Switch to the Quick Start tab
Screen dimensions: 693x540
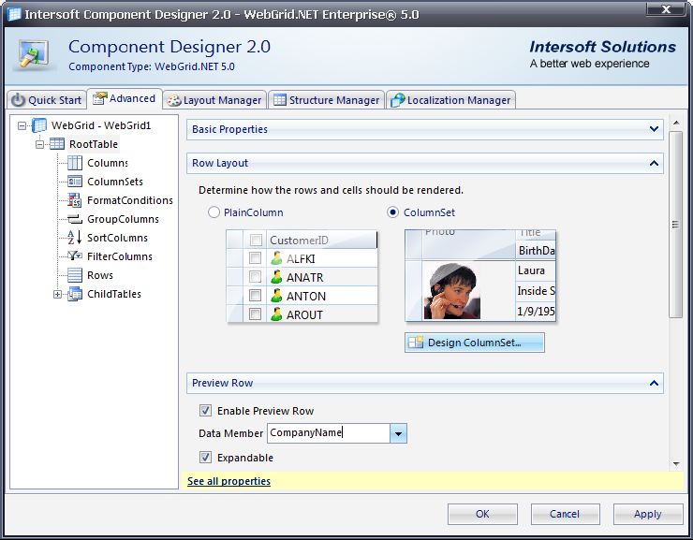[x=47, y=100]
